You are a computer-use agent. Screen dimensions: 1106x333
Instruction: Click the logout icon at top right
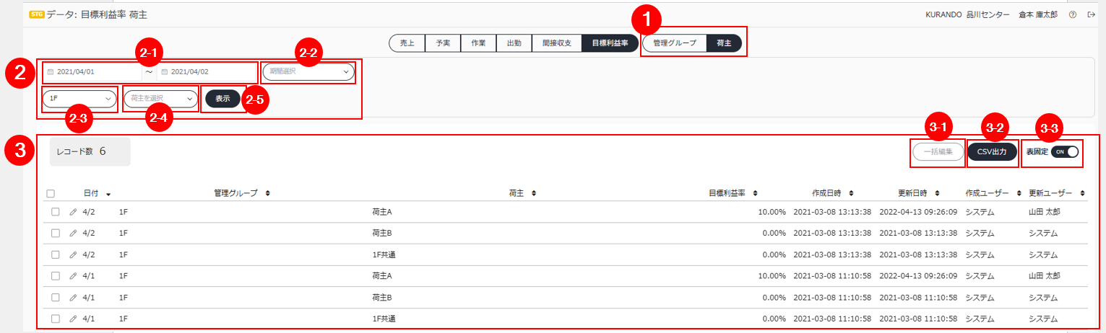pyautogui.click(x=1091, y=14)
